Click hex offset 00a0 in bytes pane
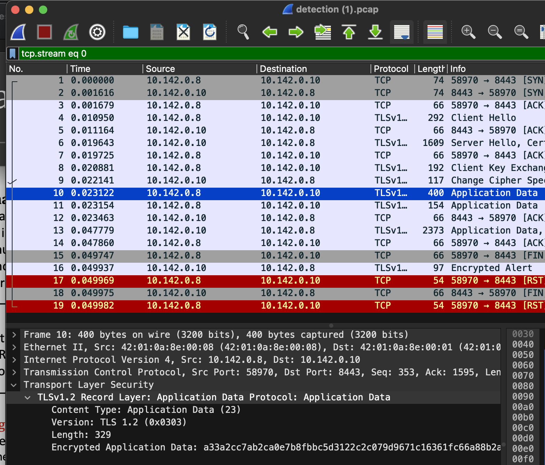The image size is (545, 465). coord(523,407)
